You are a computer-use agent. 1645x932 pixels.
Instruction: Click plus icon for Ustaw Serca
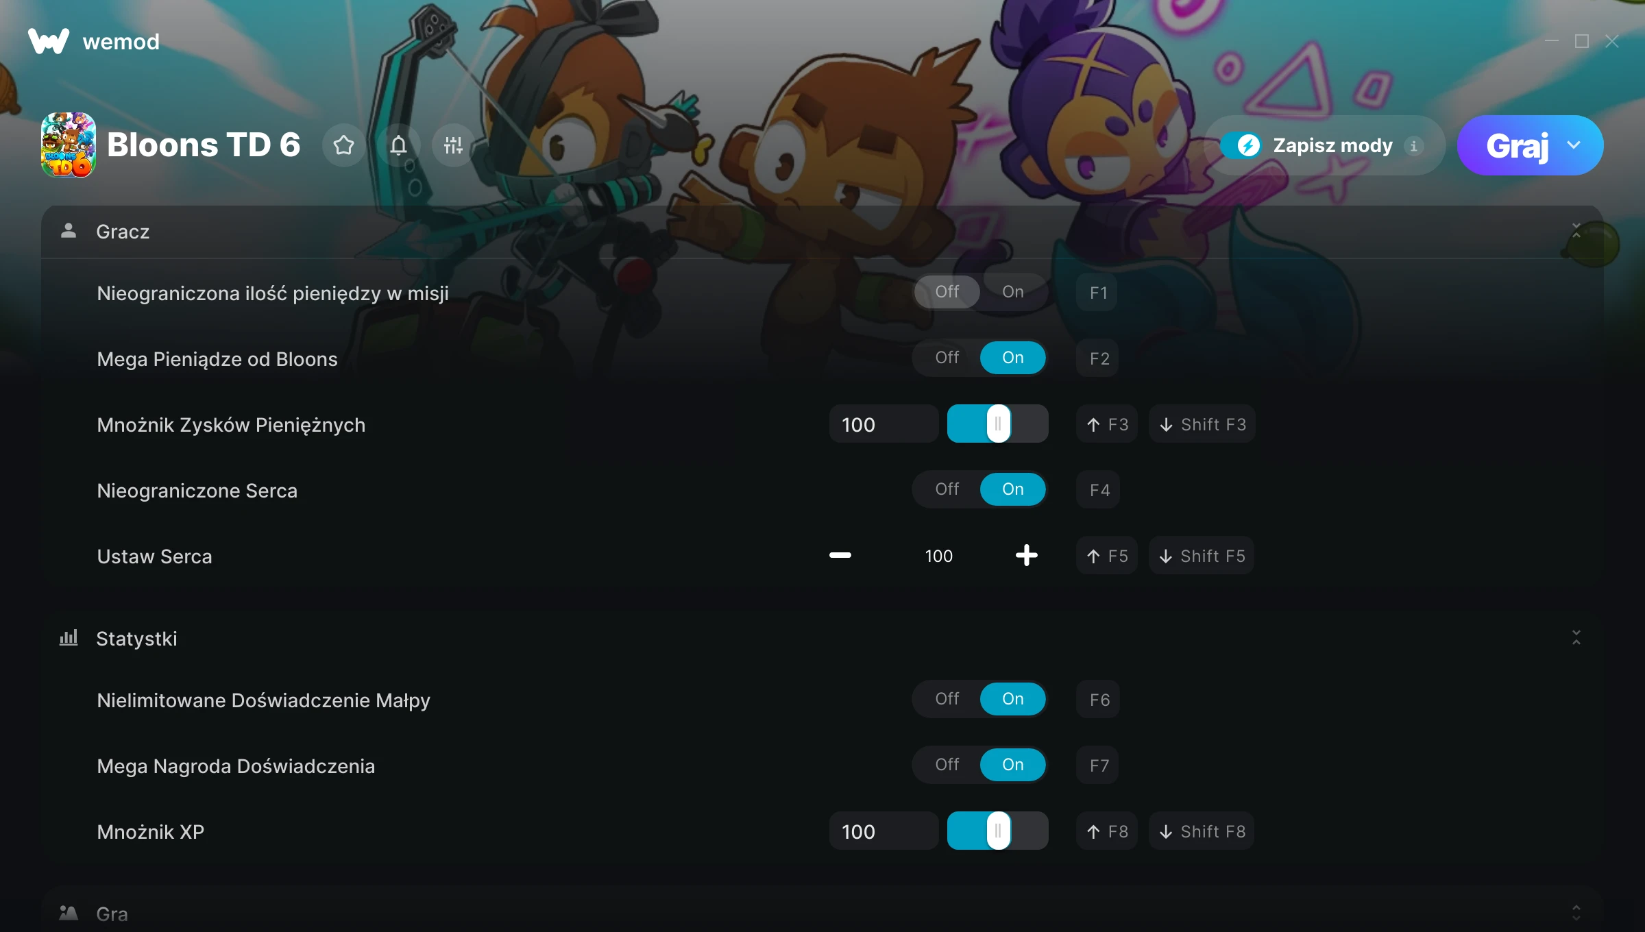1026,555
